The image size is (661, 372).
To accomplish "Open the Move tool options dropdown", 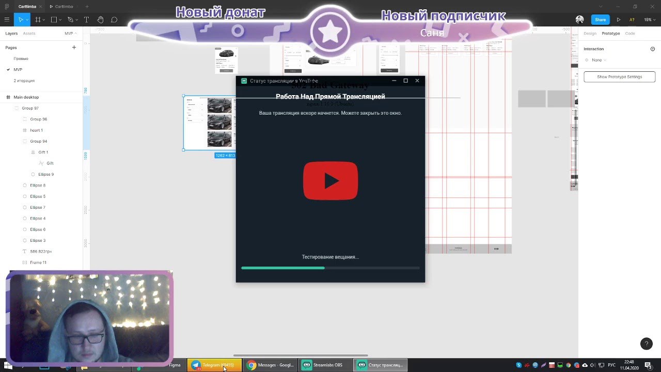I will coord(27,20).
